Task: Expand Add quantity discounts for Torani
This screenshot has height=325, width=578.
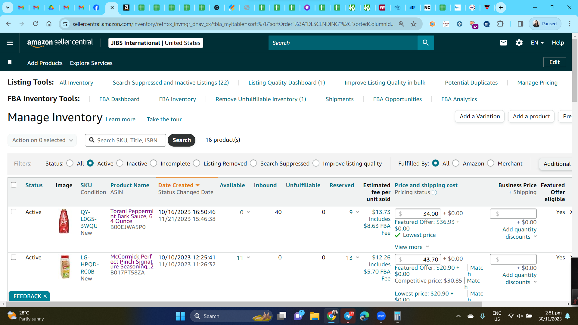Action: click(x=519, y=233)
